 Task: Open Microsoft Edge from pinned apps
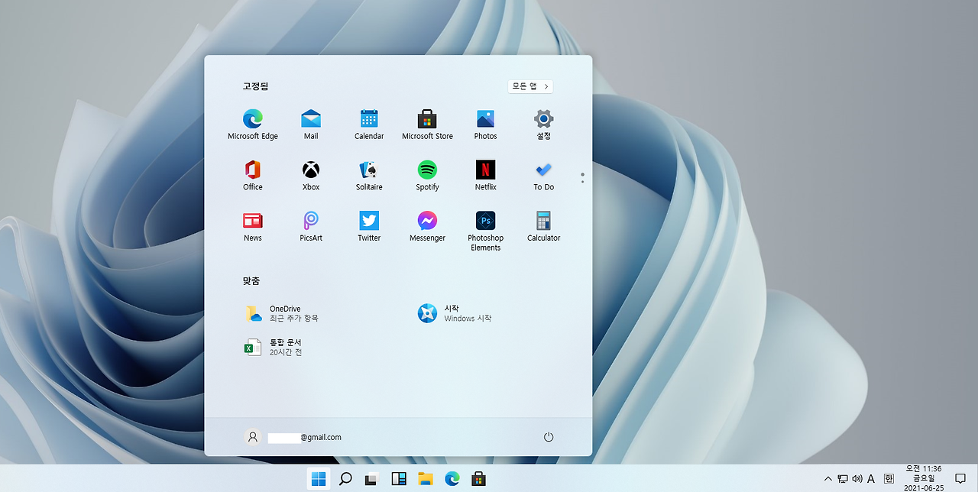(x=253, y=125)
